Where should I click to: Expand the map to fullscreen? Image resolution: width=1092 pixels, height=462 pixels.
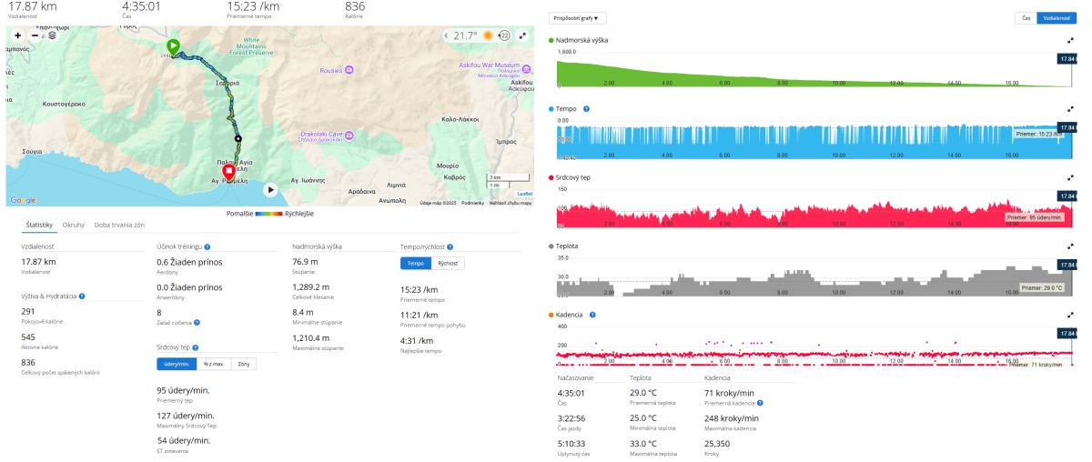tap(522, 35)
